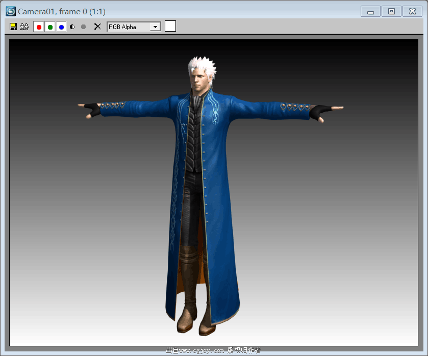Expand the channel display combo box arrow
This screenshot has height=356, width=428.
[156, 27]
